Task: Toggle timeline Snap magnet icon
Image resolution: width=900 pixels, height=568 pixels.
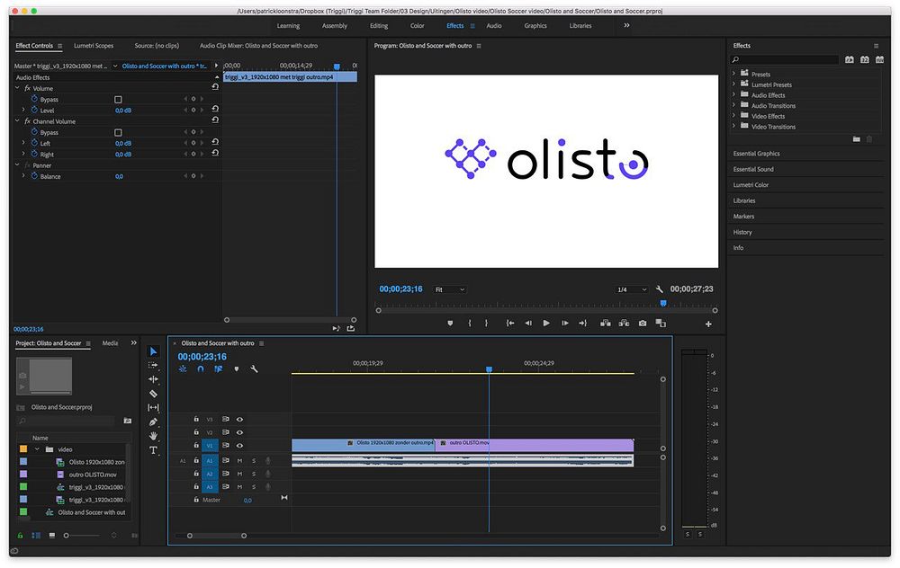Action: click(201, 369)
